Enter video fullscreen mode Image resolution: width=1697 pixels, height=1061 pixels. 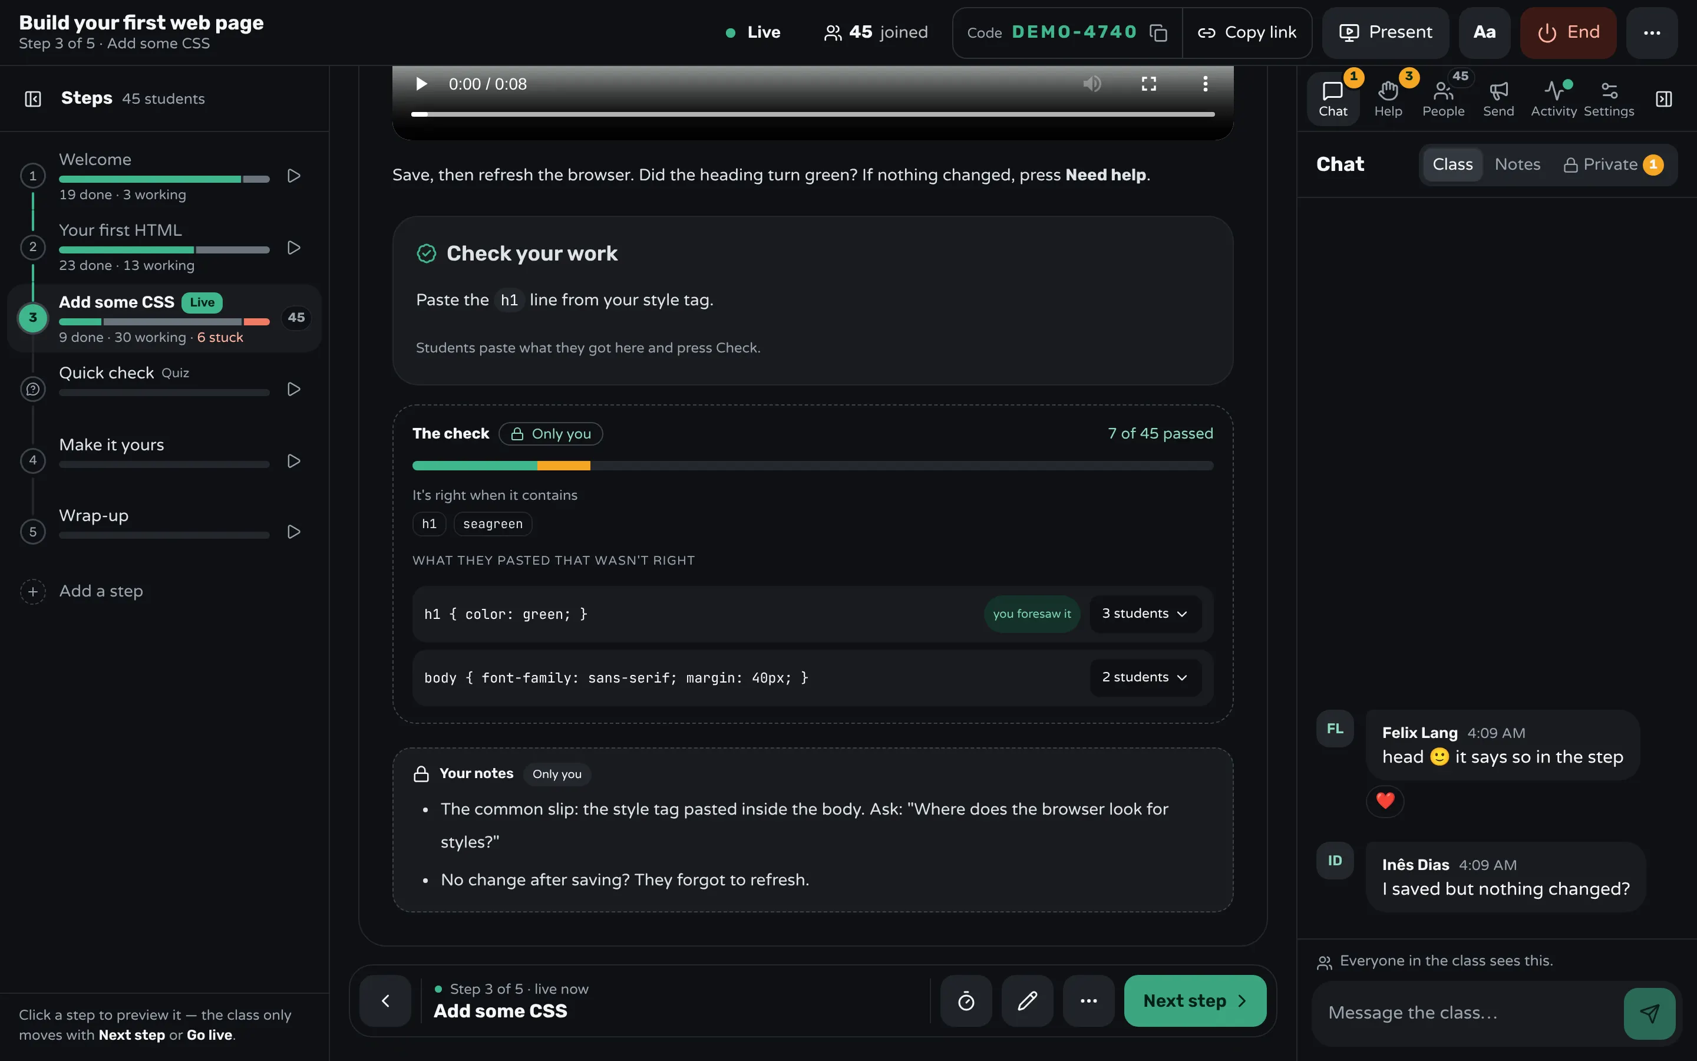point(1148,84)
